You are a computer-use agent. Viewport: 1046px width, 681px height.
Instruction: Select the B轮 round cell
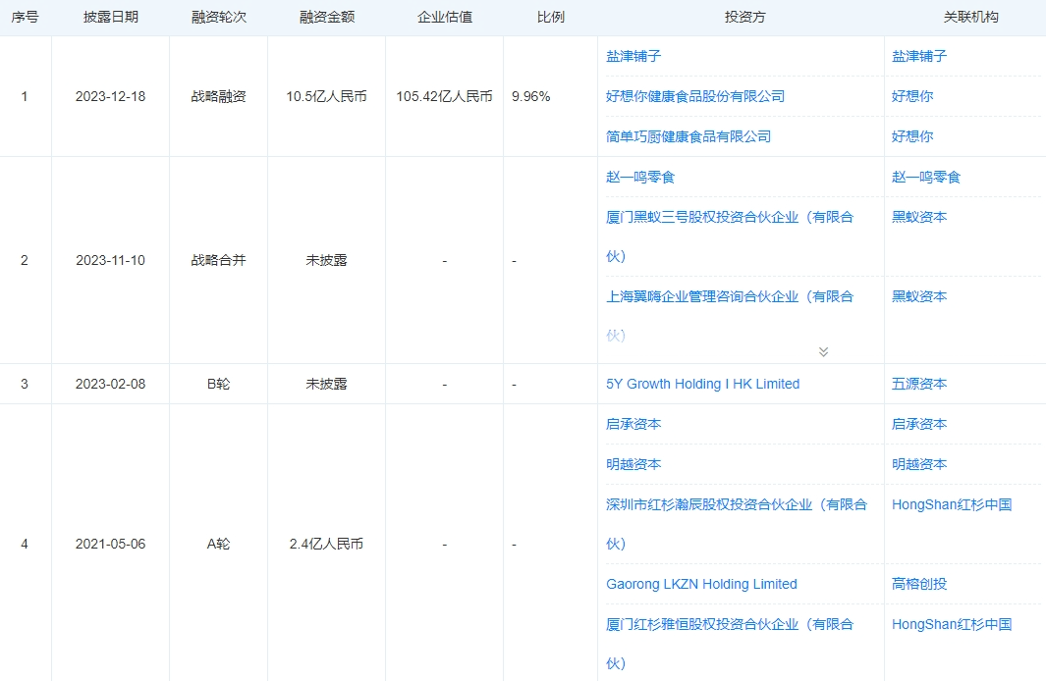[219, 384]
